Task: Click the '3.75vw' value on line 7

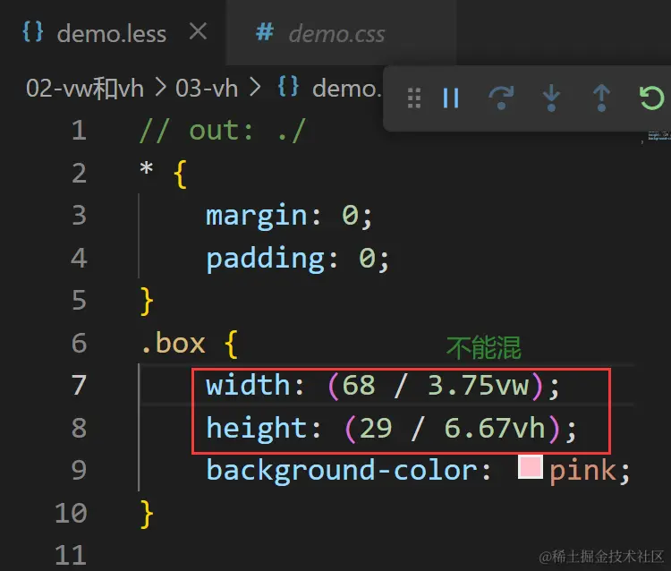Action: point(479,385)
